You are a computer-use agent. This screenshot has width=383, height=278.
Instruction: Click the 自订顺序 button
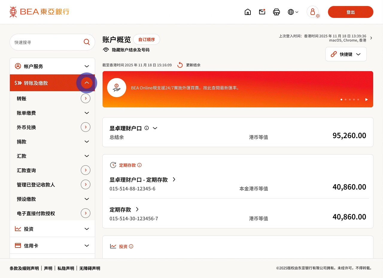pyautogui.click(x=147, y=39)
